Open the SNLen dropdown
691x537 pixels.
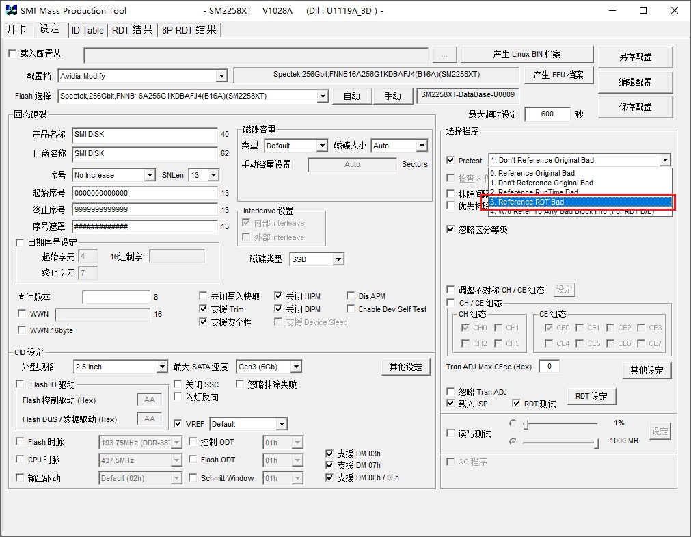coord(213,175)
